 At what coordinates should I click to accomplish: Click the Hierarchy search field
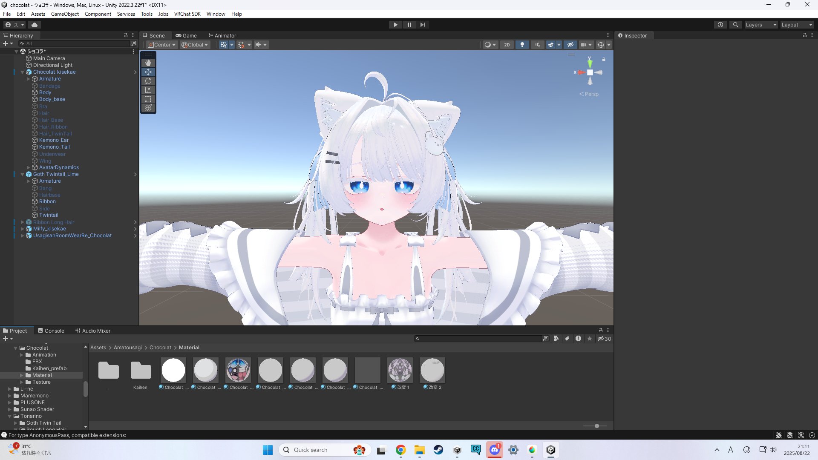(75, 43)
